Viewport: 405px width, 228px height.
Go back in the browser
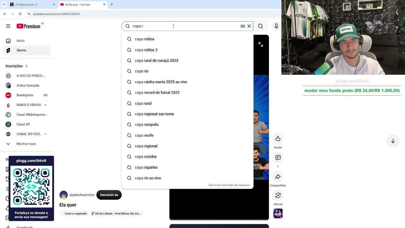click(x=5, y=14)
